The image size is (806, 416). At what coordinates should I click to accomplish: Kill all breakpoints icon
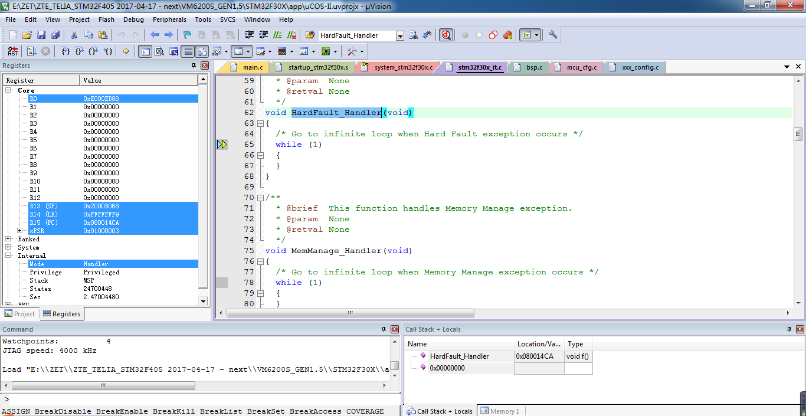[x=507, y=35]
